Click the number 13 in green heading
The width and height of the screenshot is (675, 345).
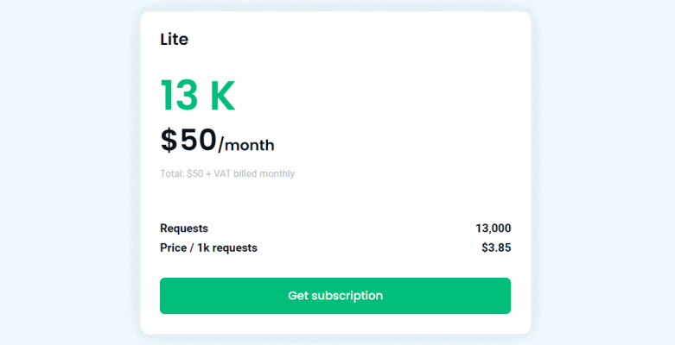coord(179,96)
